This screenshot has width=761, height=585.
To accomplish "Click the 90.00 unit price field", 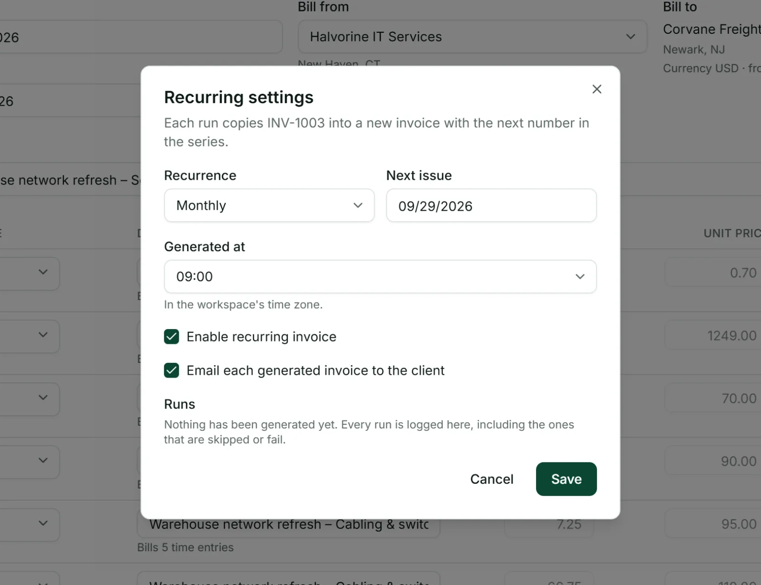I will (712, 461).
